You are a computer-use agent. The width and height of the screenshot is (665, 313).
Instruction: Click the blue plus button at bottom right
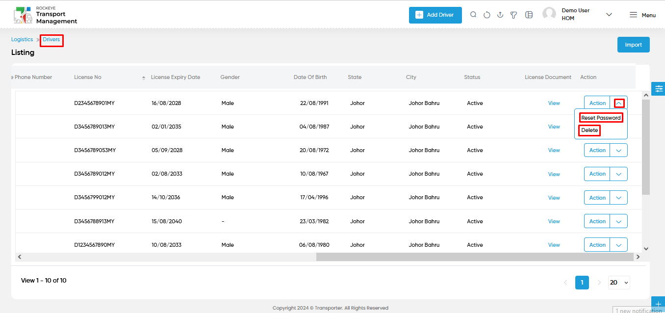coord(658,303)
